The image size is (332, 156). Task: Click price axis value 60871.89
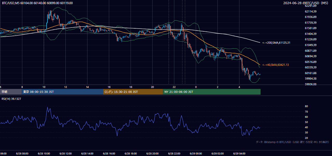coord(310,51)
